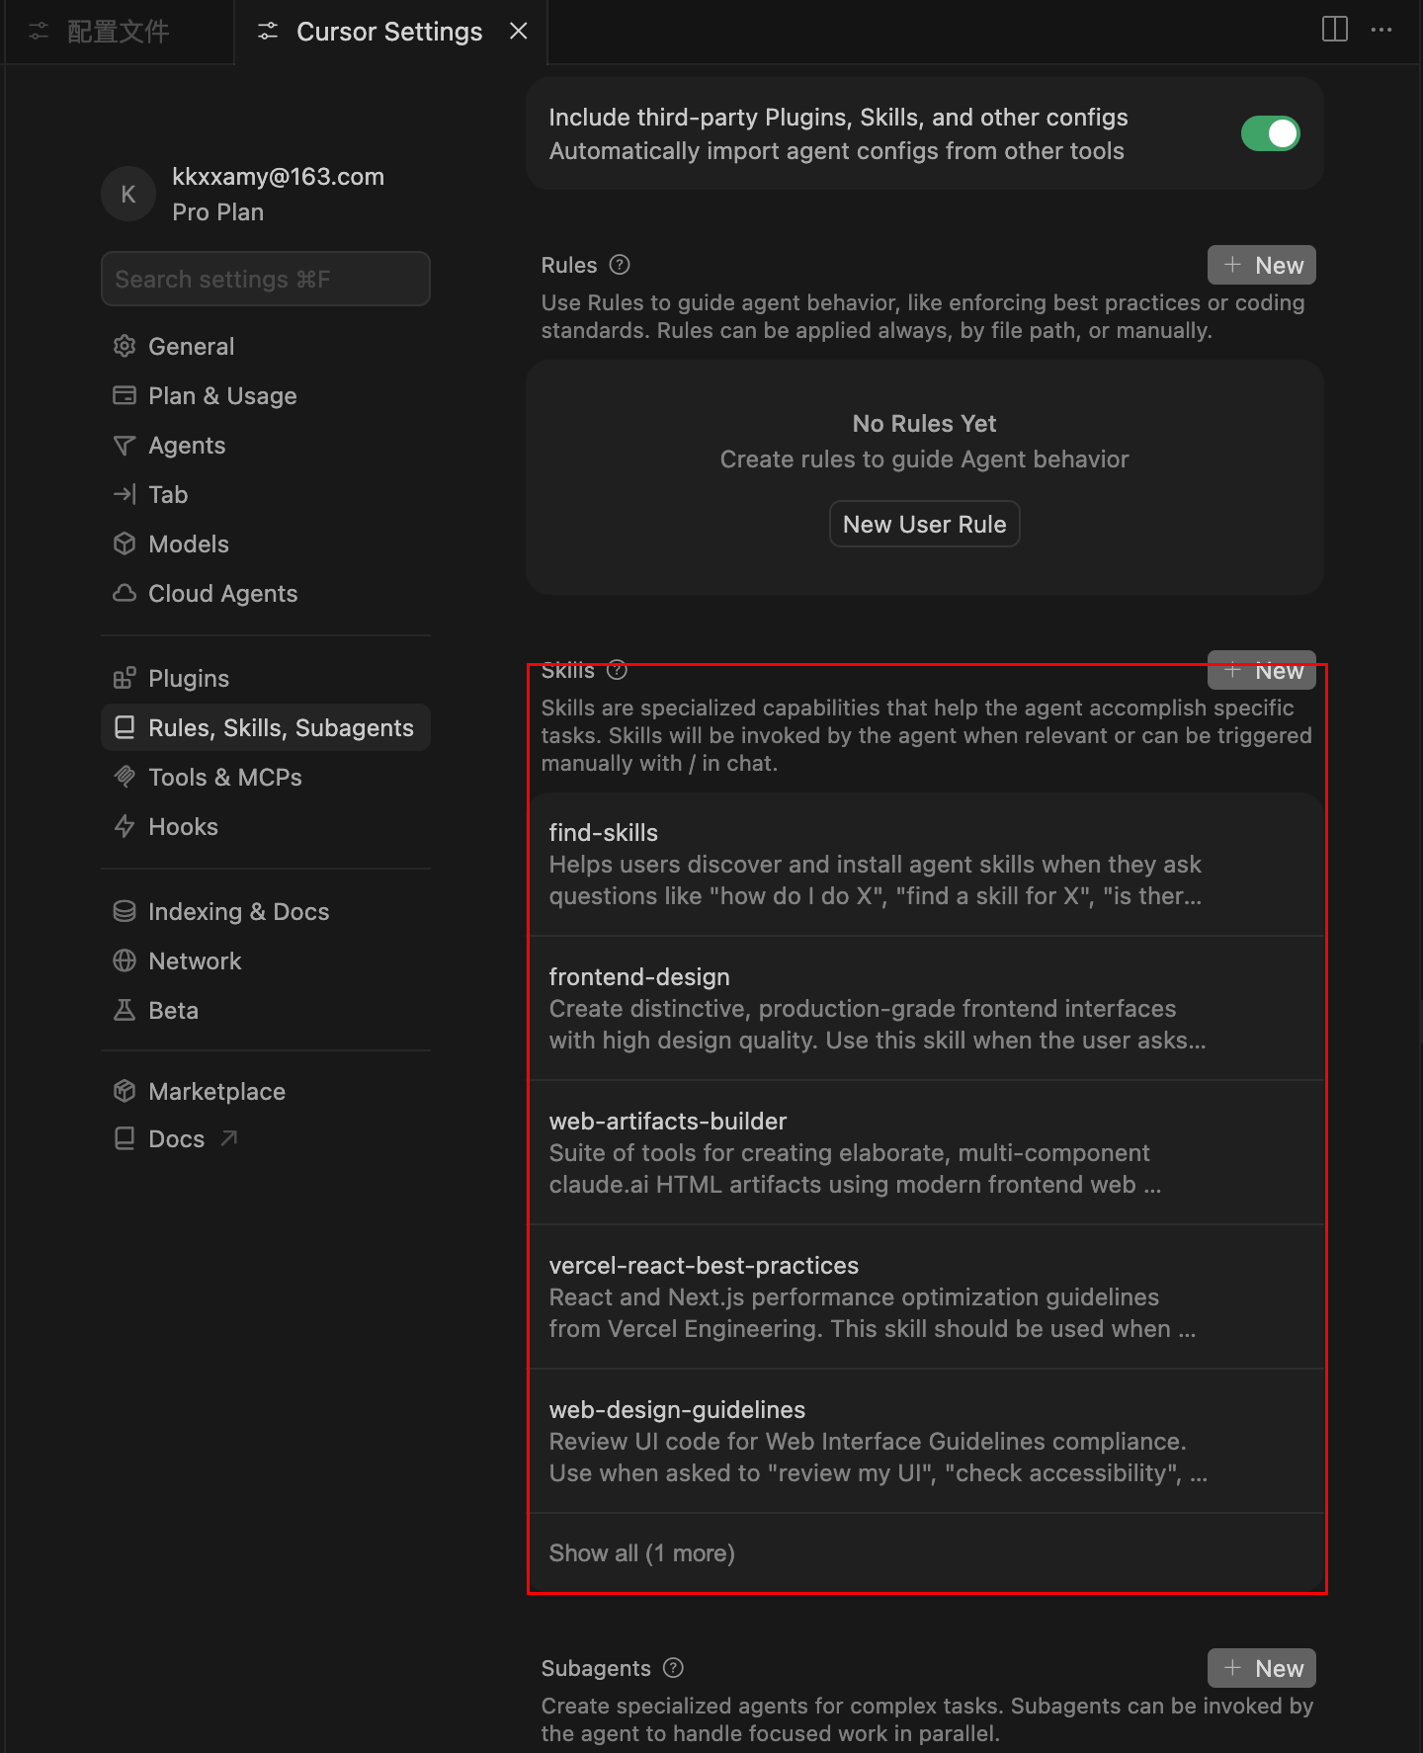Viewport: 1423px width, 1753px height.
Task: Click the Cloud Agents cloud icon
Action: coord(125,594)
